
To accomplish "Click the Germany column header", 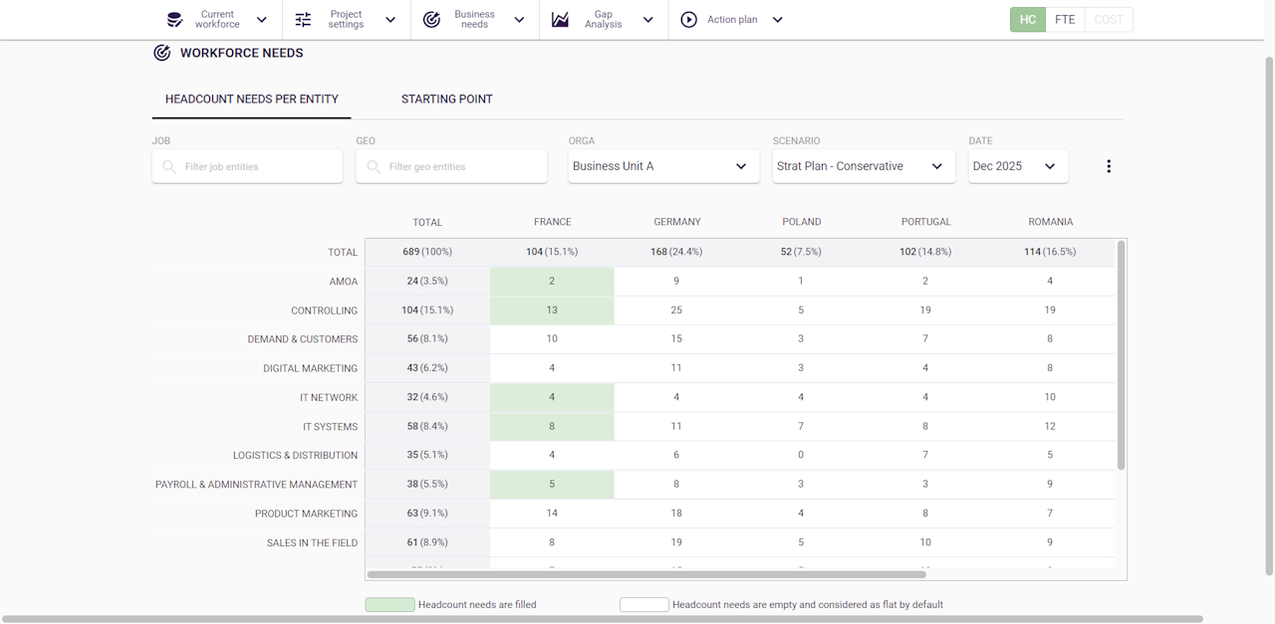I will [677, 222].
